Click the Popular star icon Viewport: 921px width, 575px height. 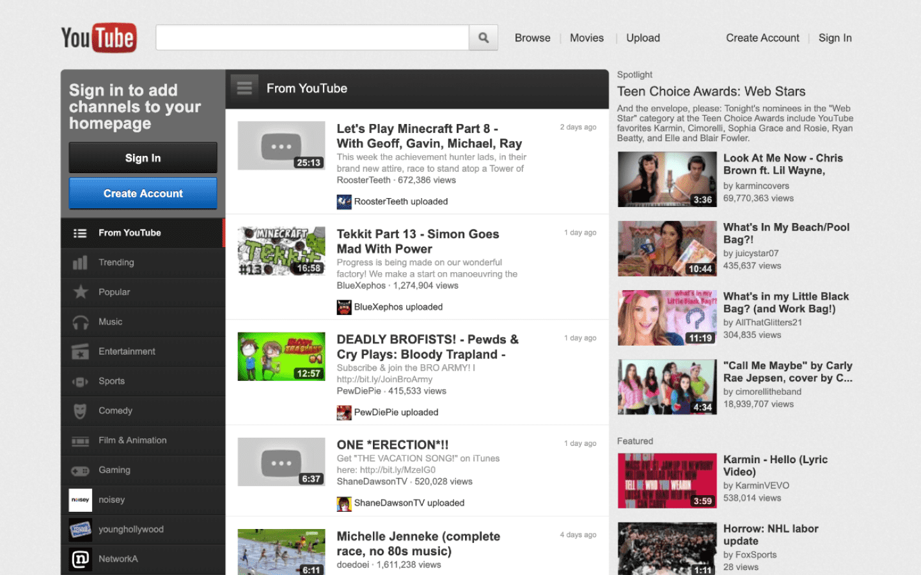point(81,292)
